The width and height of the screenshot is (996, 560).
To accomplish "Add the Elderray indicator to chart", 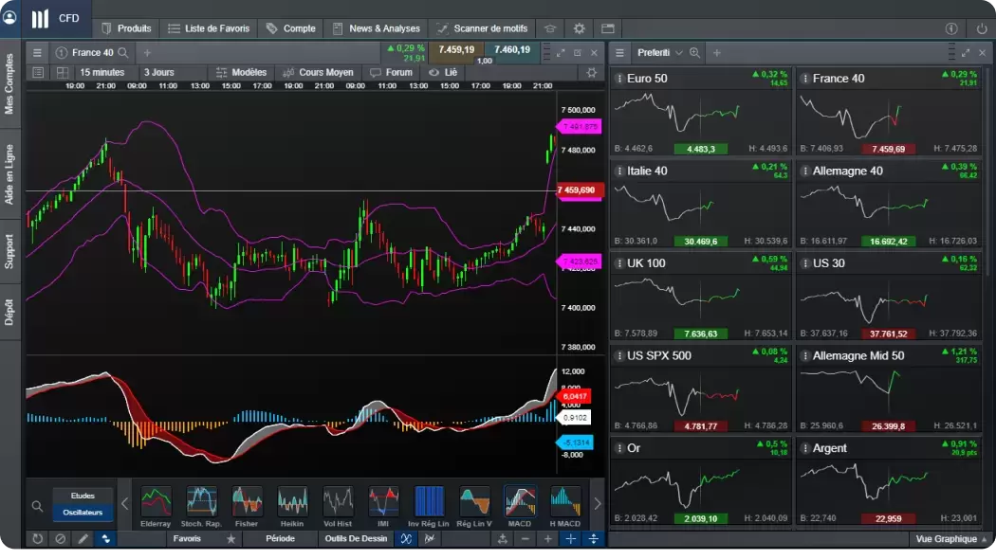I will (156, 503).
